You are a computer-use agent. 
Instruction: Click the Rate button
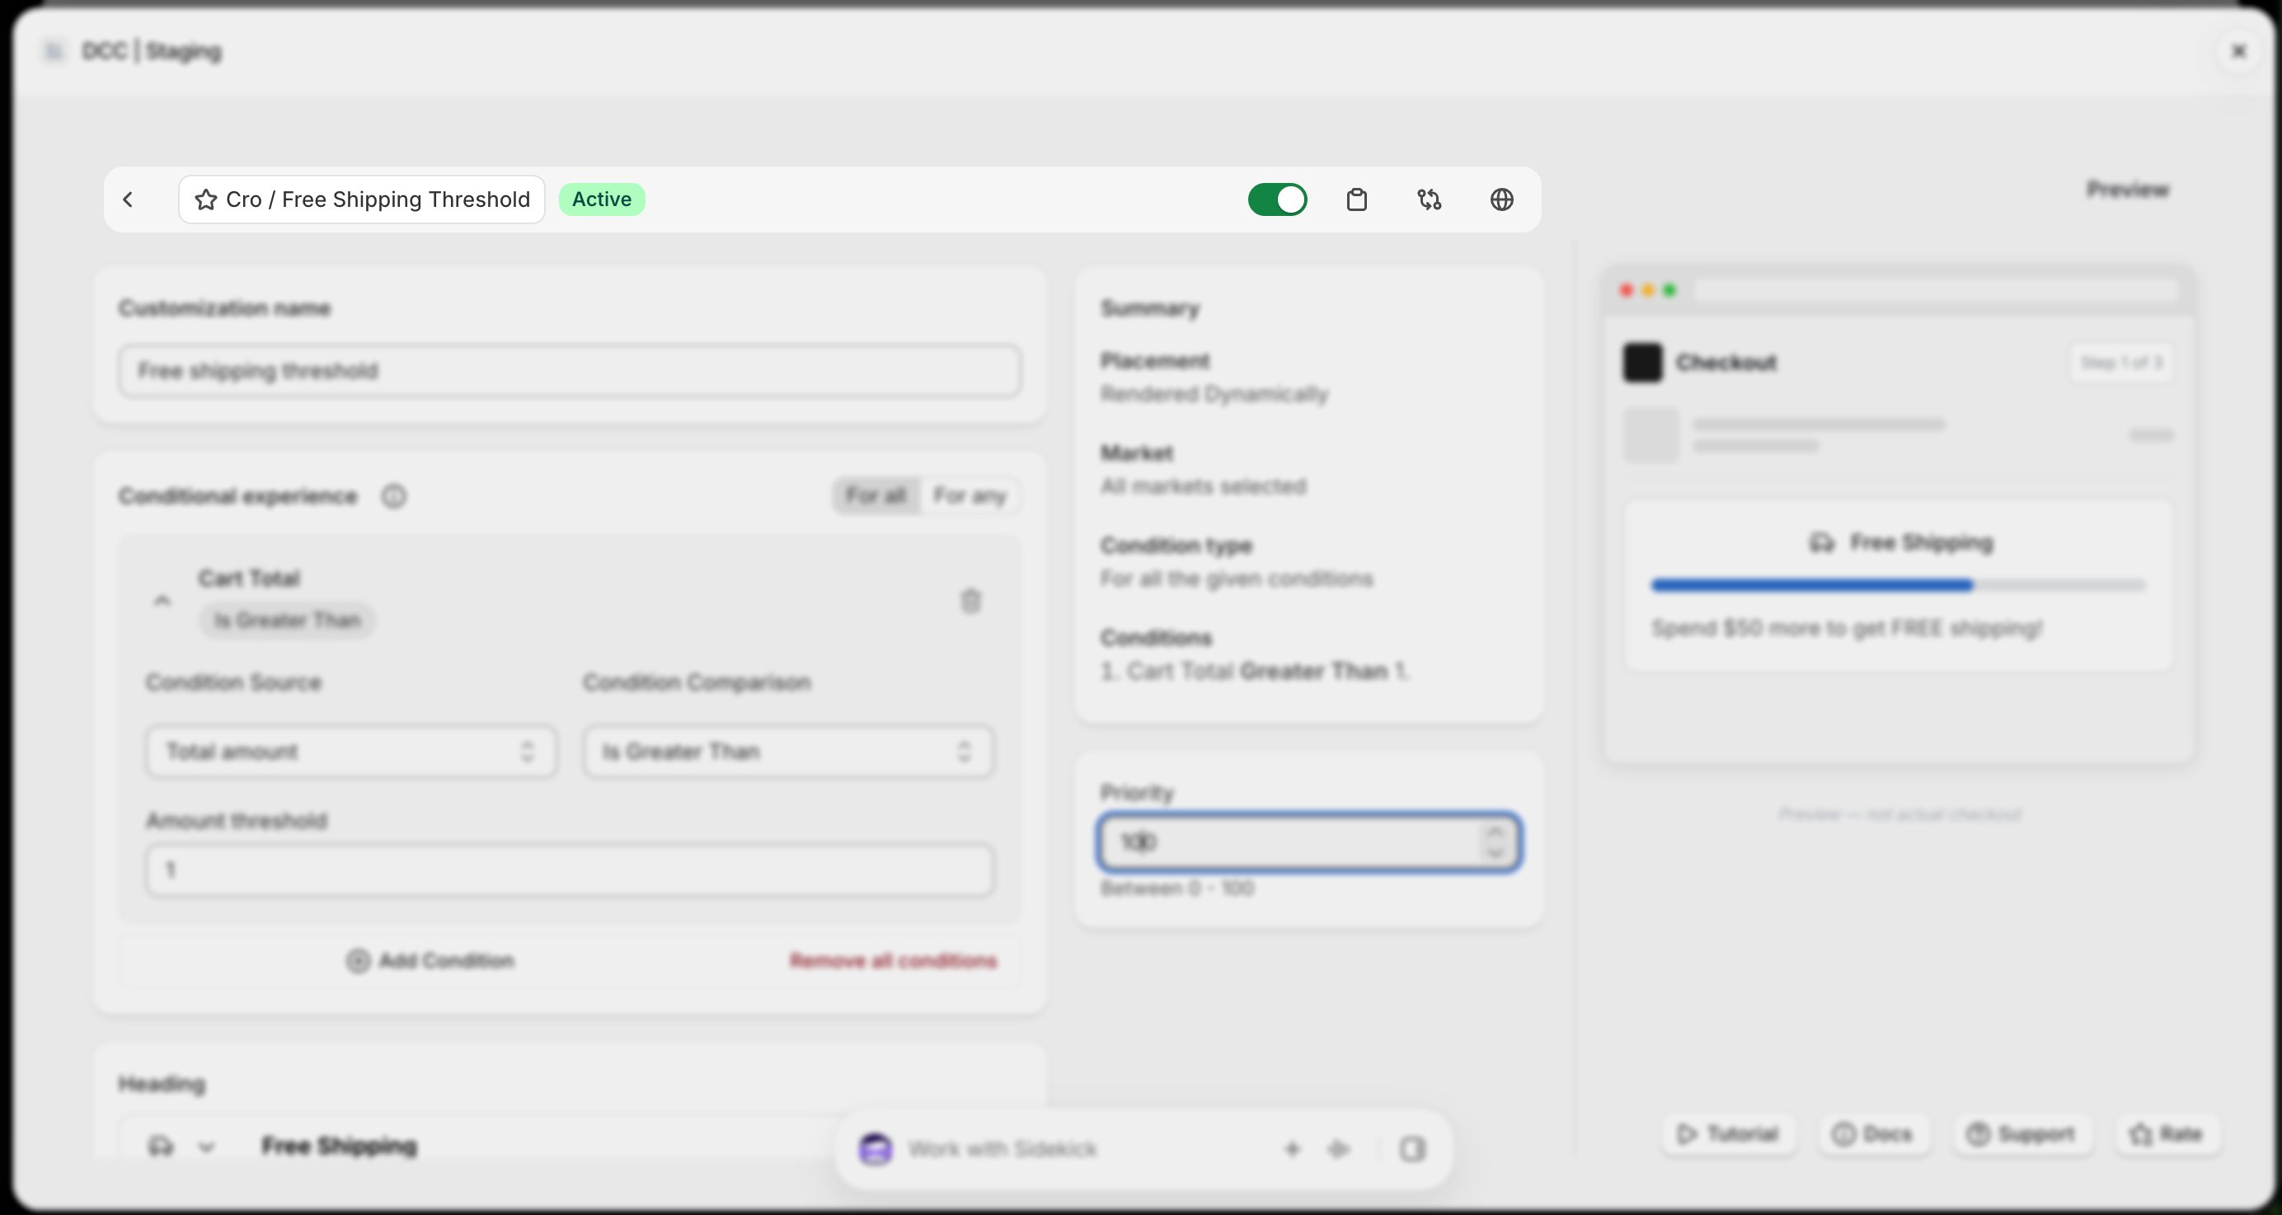click(2167, 1134)
